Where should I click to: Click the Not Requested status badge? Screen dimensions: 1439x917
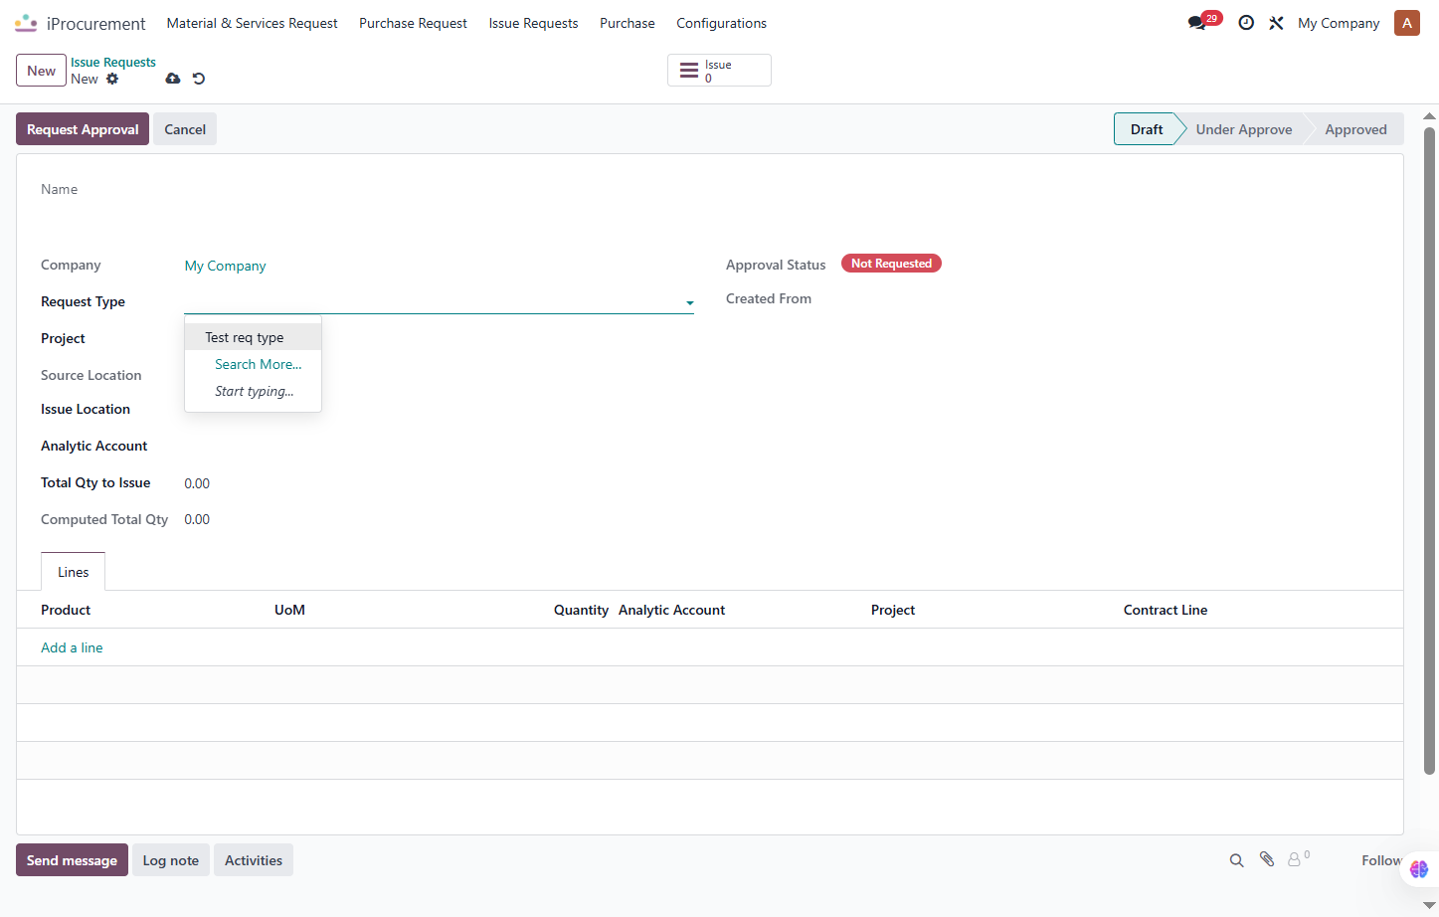click(x=891, y=264)
